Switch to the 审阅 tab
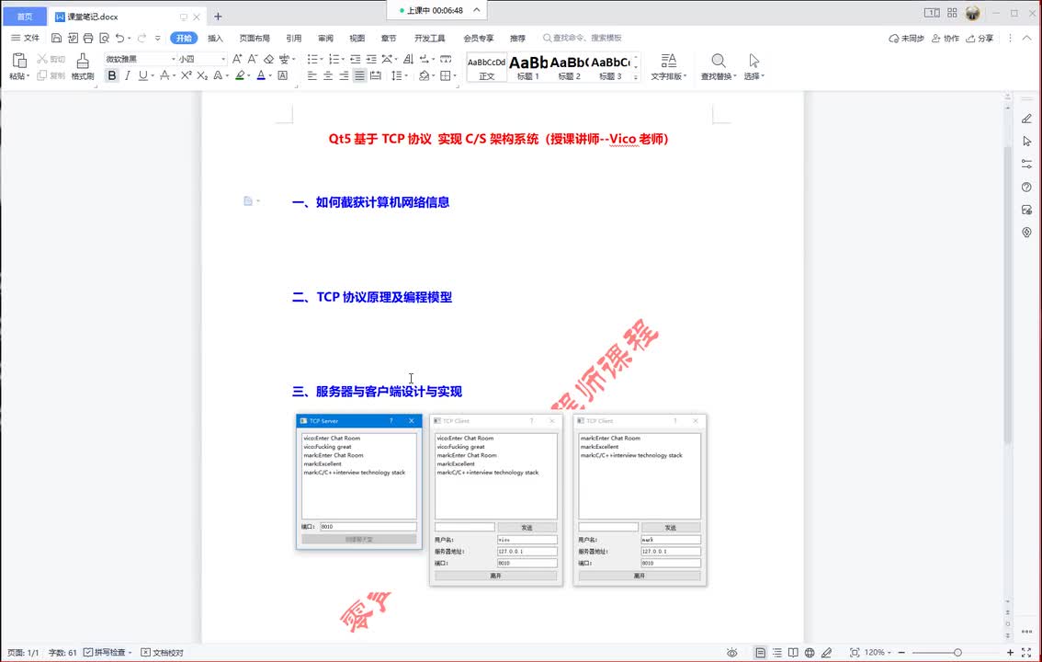Image resolution: width=1042 pixels, height=662 pixels. click(x=325, y=38)
